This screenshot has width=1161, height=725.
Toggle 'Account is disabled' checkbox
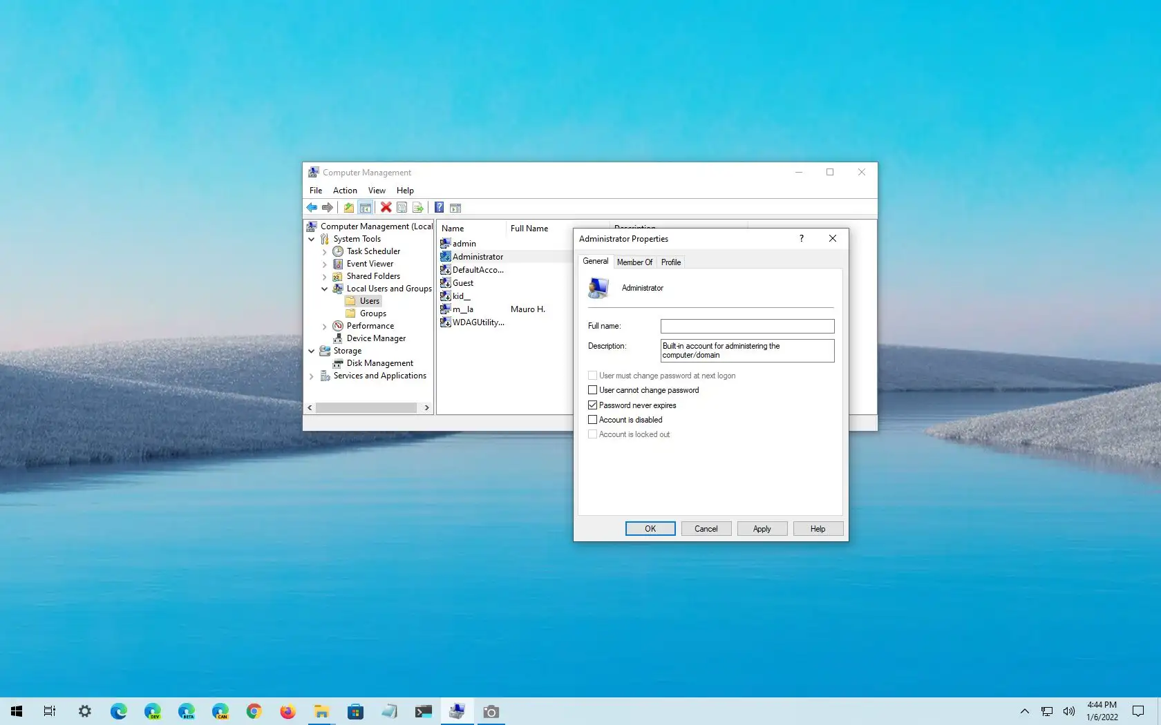click(592, 420)
